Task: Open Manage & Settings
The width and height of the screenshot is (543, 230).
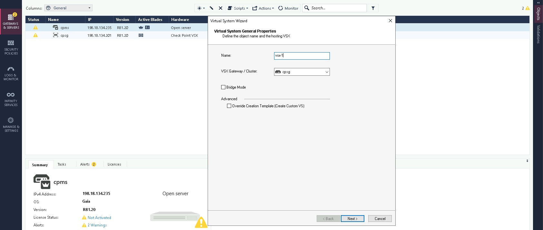Action: [11, 125]
